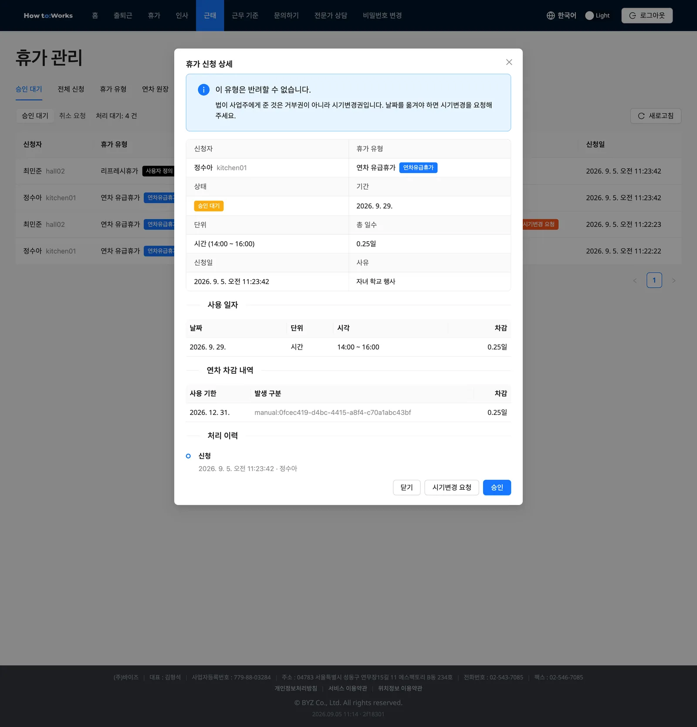Go to the next page arrow
Viewport: 697px width, 727px height.
pyautogui.click(x=673, y=280)
